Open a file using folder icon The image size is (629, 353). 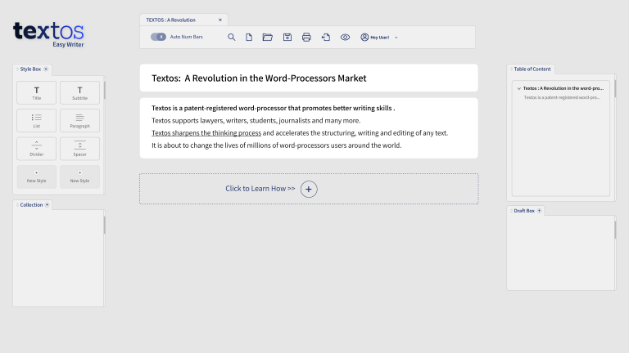pos(267,38)
